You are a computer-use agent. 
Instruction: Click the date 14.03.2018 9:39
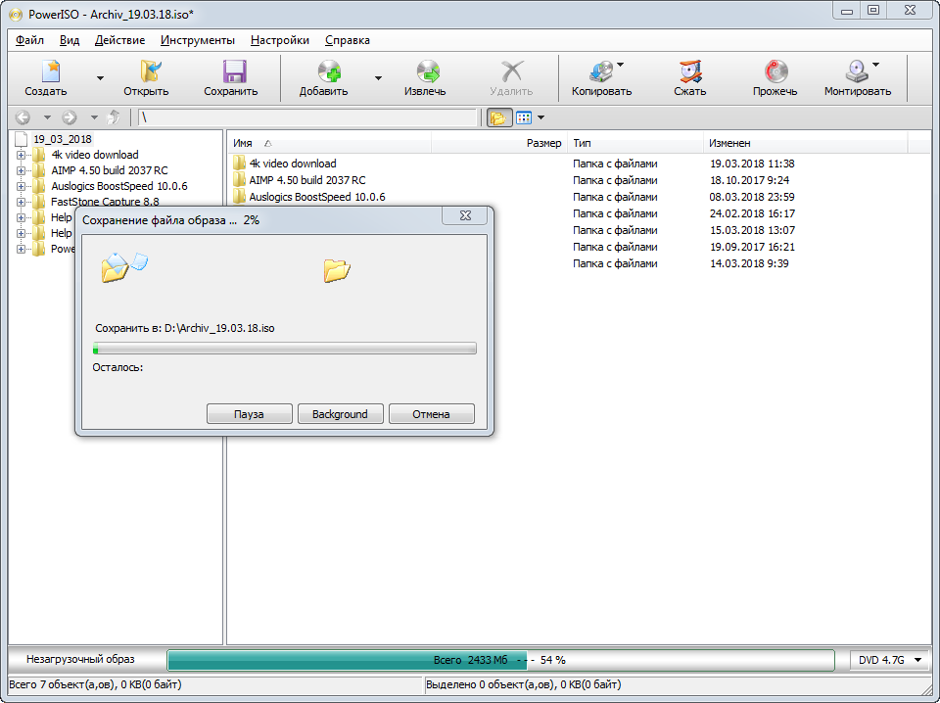pos(749,263)
